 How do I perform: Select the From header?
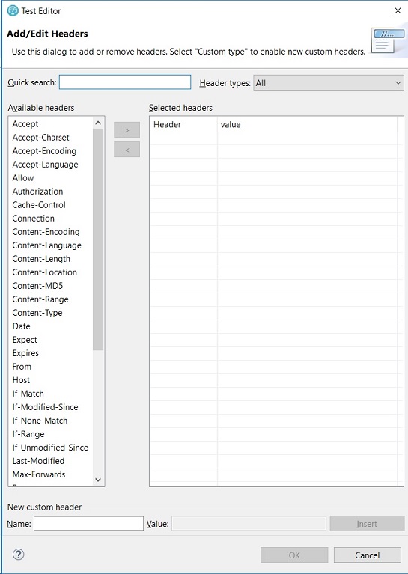(22, 367)
